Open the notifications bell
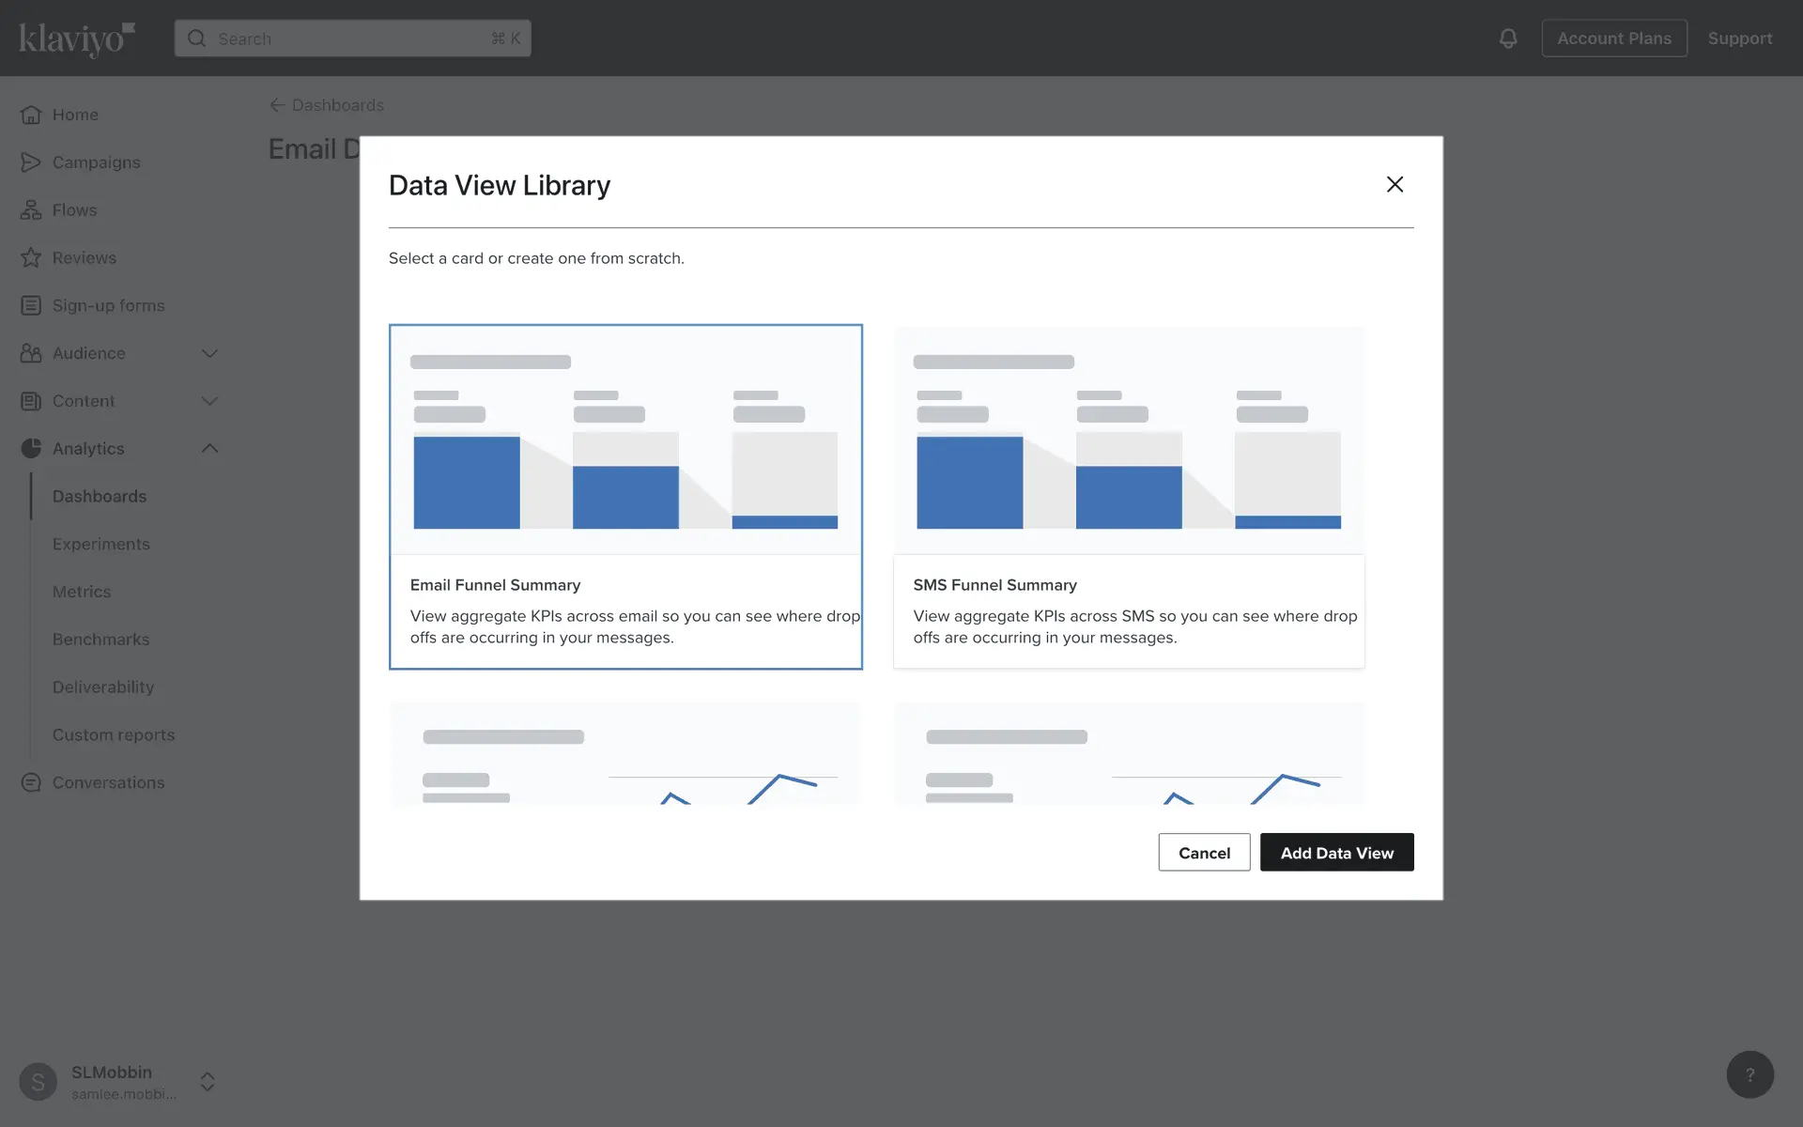Image resolution: width=1803 pixels, height=1127 pixels. pos(1507,39)
